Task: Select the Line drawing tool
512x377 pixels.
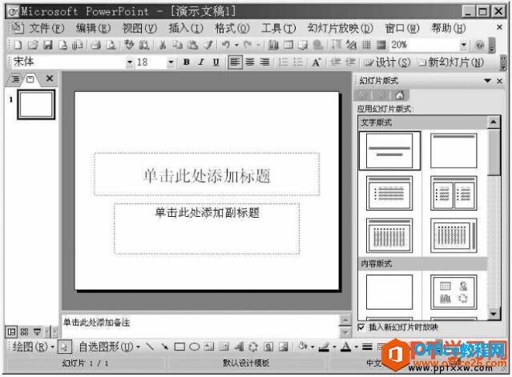Action: (150, 347)
